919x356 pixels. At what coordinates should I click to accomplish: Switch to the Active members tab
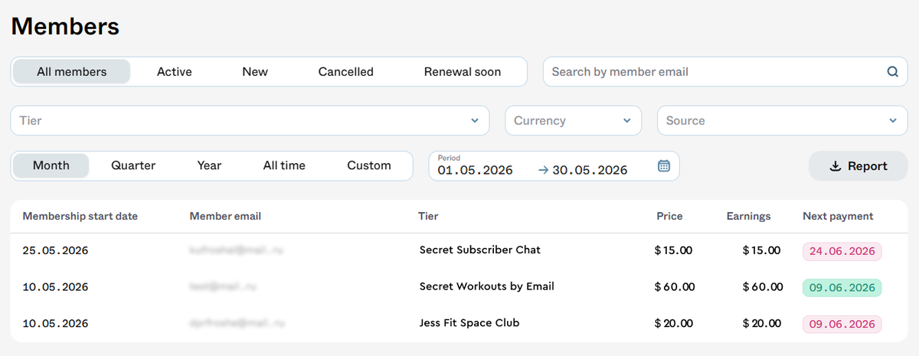pos(175,72)
